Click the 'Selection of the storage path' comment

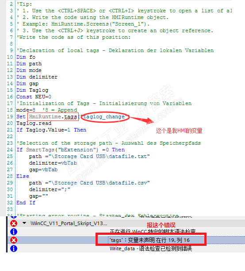[108, 143]
